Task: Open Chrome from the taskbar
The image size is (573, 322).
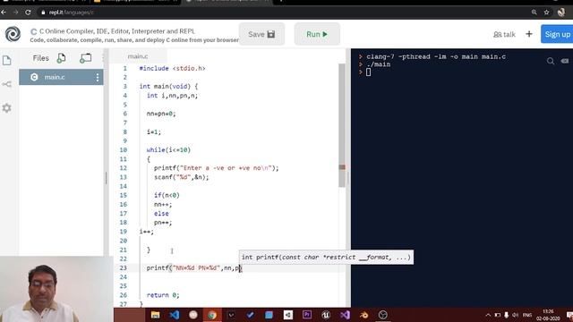Action: [212, 315]
